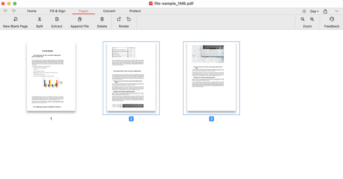The image size is (343, 179).
Task: Expand the chevron at toolbar far right
Action: pos(337,11)
